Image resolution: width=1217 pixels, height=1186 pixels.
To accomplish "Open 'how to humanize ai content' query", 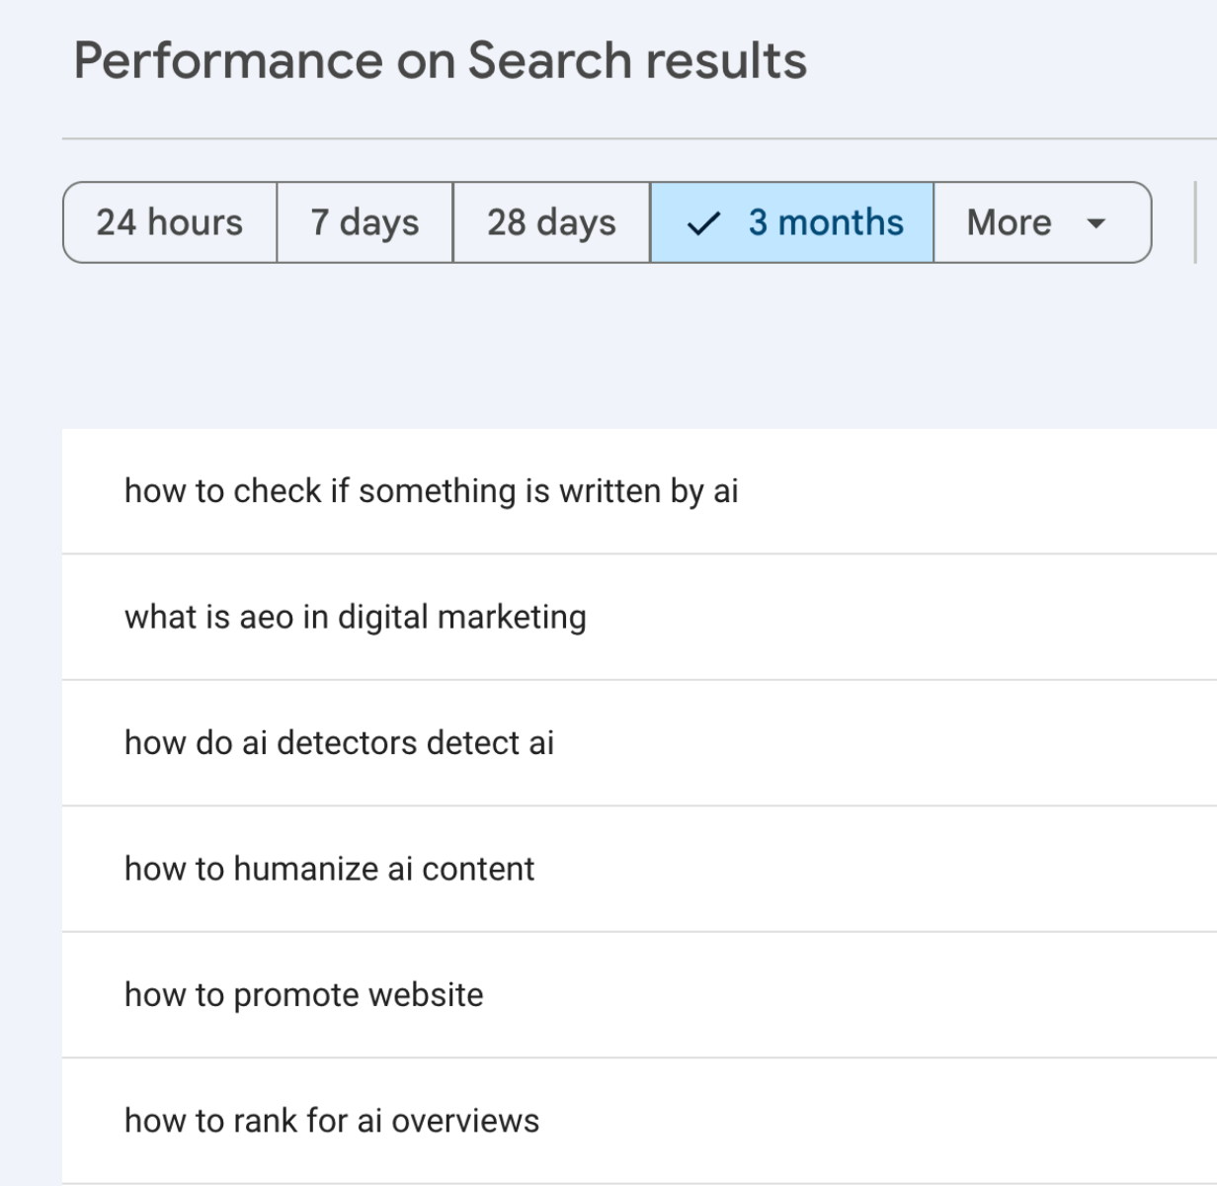I will tap(329, 869).
